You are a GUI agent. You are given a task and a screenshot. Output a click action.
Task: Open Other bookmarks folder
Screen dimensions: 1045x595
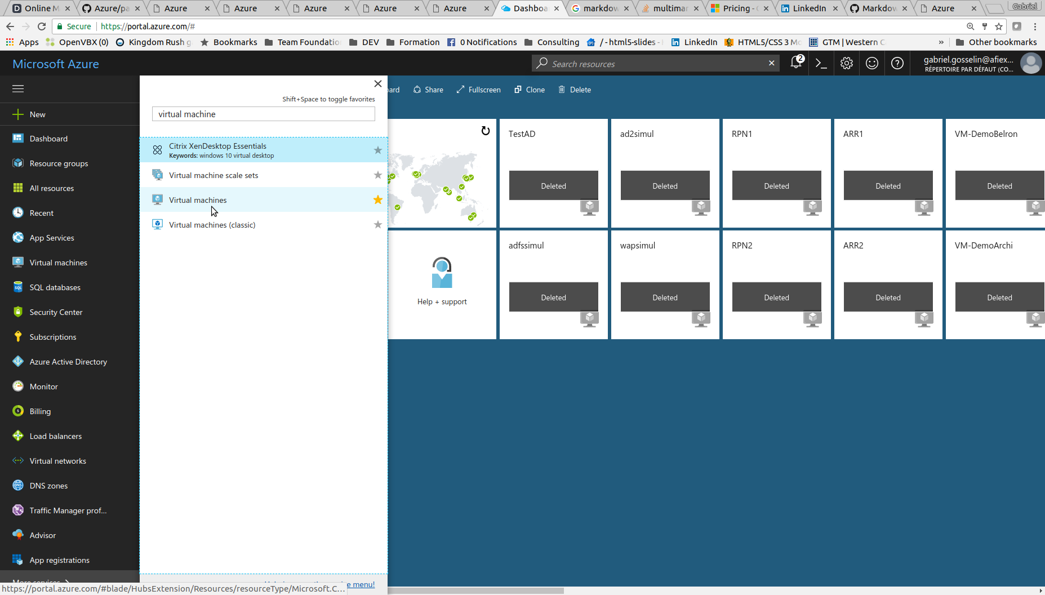tap(996, 42)
